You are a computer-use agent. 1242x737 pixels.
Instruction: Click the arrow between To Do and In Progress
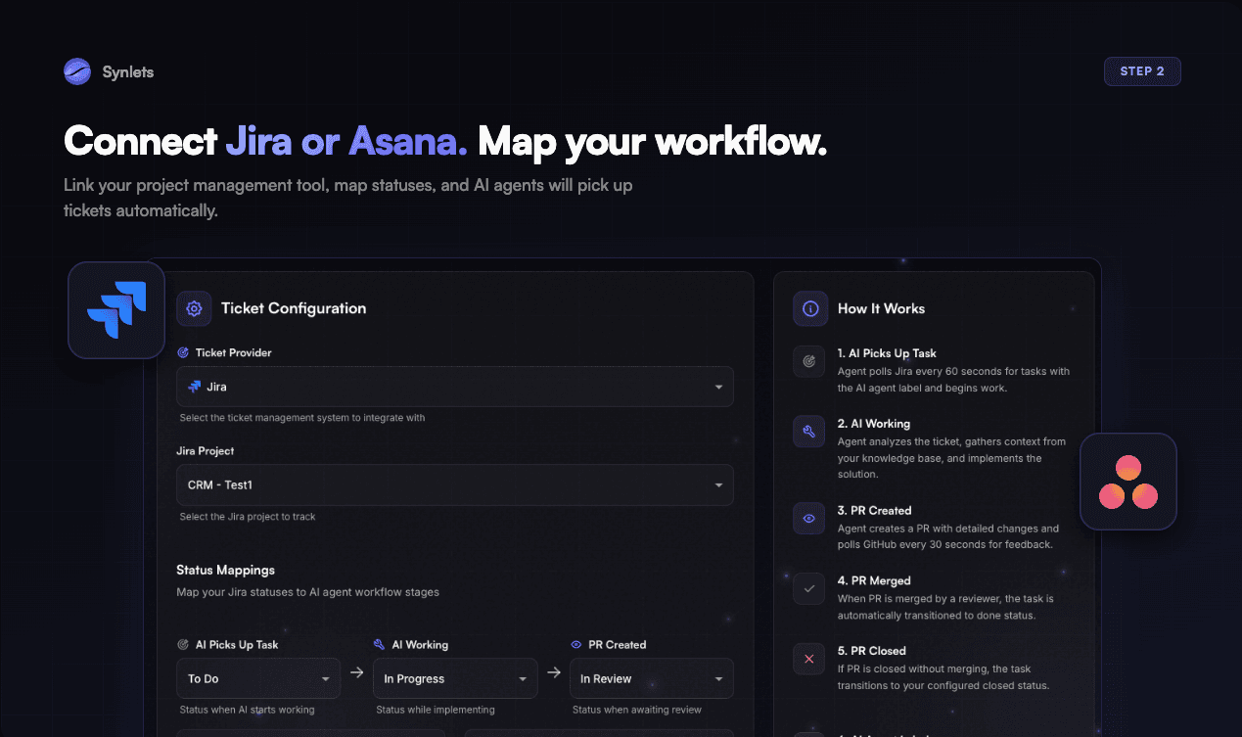pos(356,673)
